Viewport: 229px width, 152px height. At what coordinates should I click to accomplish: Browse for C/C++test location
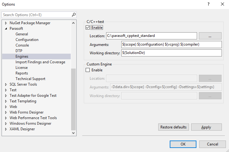pos(210,36)
